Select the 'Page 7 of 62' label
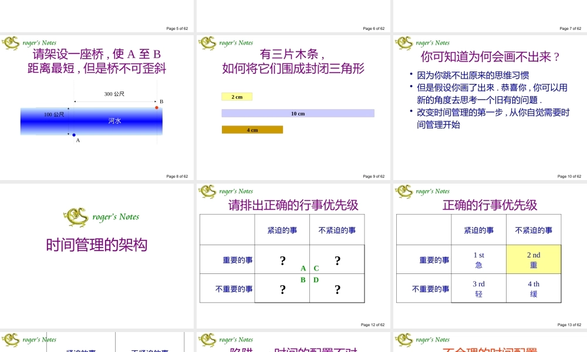Screen dimensions: 587x352 (x=570, y=28)
